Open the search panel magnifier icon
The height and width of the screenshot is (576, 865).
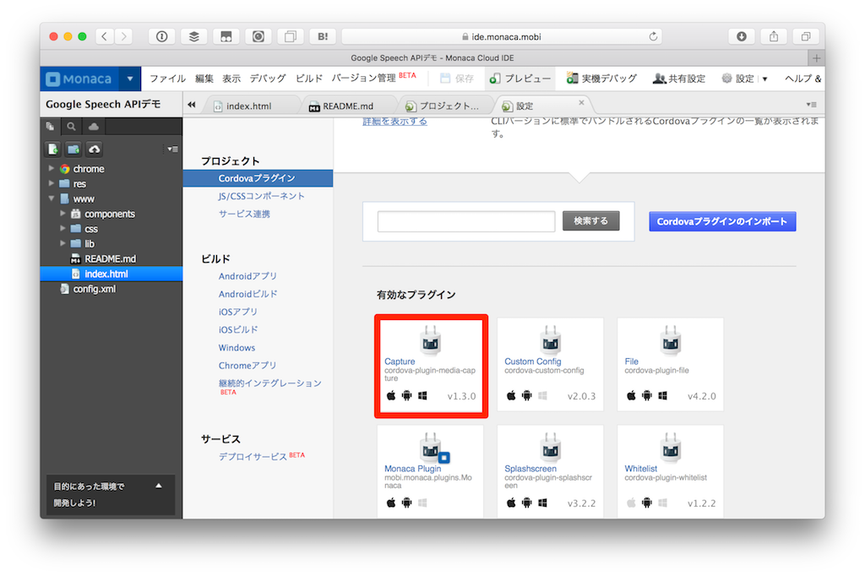[x=71, y=127]
